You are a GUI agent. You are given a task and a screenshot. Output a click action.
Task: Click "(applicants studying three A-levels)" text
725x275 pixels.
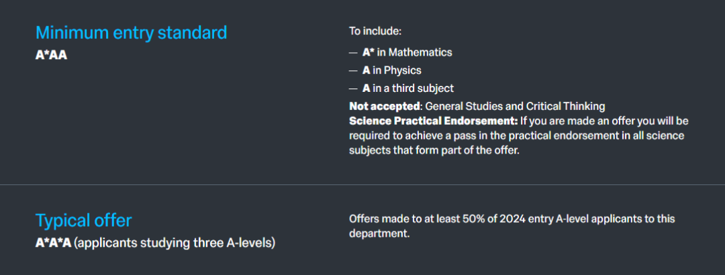tap(175, 243)
